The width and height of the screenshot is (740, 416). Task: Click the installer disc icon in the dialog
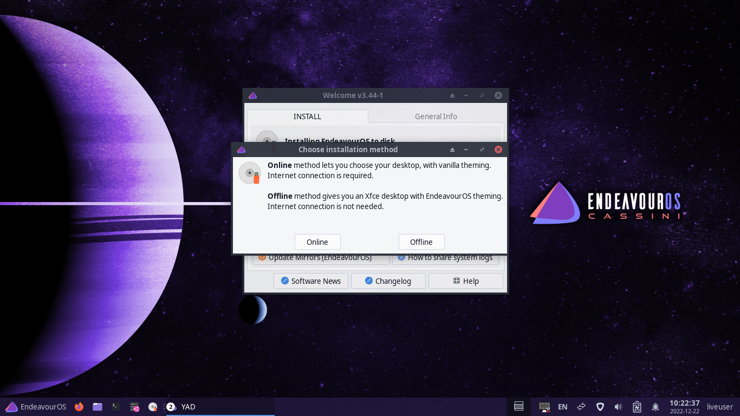pyautogui.click(x=250, y=173)
